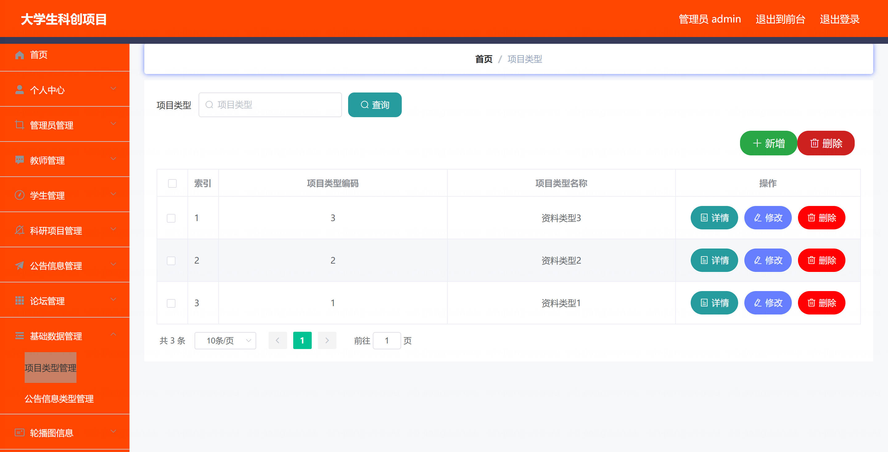This screenshot has height=452, width=888.
Task: Click the paper plane icon for 公告信息管理
Action: (x=20, y=265)
